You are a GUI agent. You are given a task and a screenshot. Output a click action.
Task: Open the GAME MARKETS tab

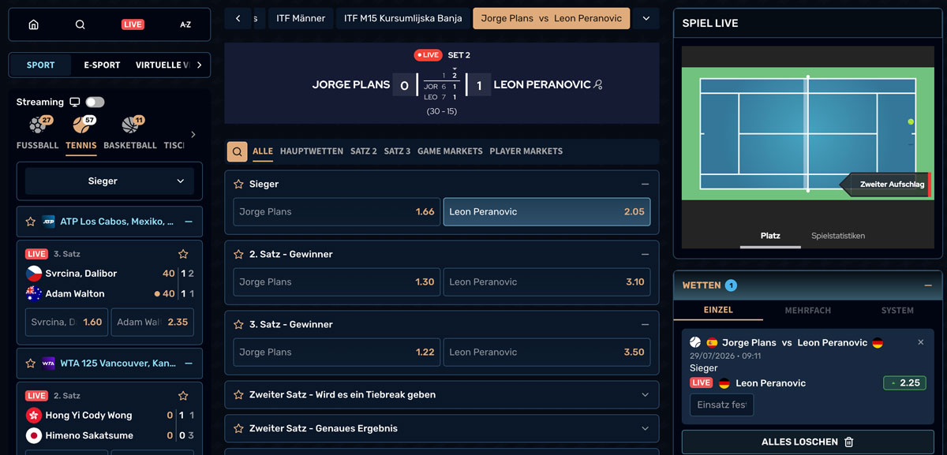450,151
